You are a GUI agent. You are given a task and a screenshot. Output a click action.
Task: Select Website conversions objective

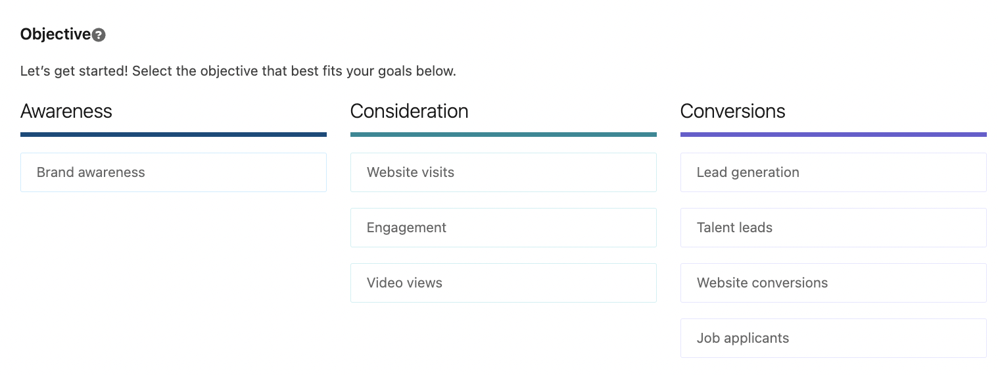pyautogui.click(x=833, y=283)
